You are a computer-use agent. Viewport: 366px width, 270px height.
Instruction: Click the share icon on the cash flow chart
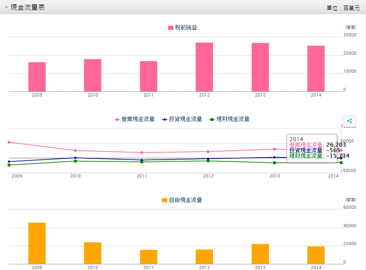coord(349,121)
